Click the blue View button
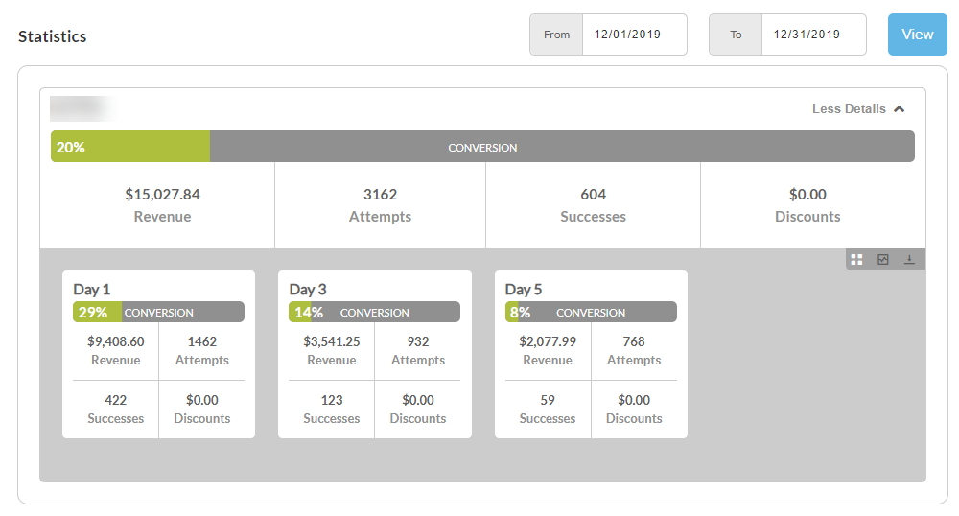Screen dimensions: 959x516 [x=918, y=35]
